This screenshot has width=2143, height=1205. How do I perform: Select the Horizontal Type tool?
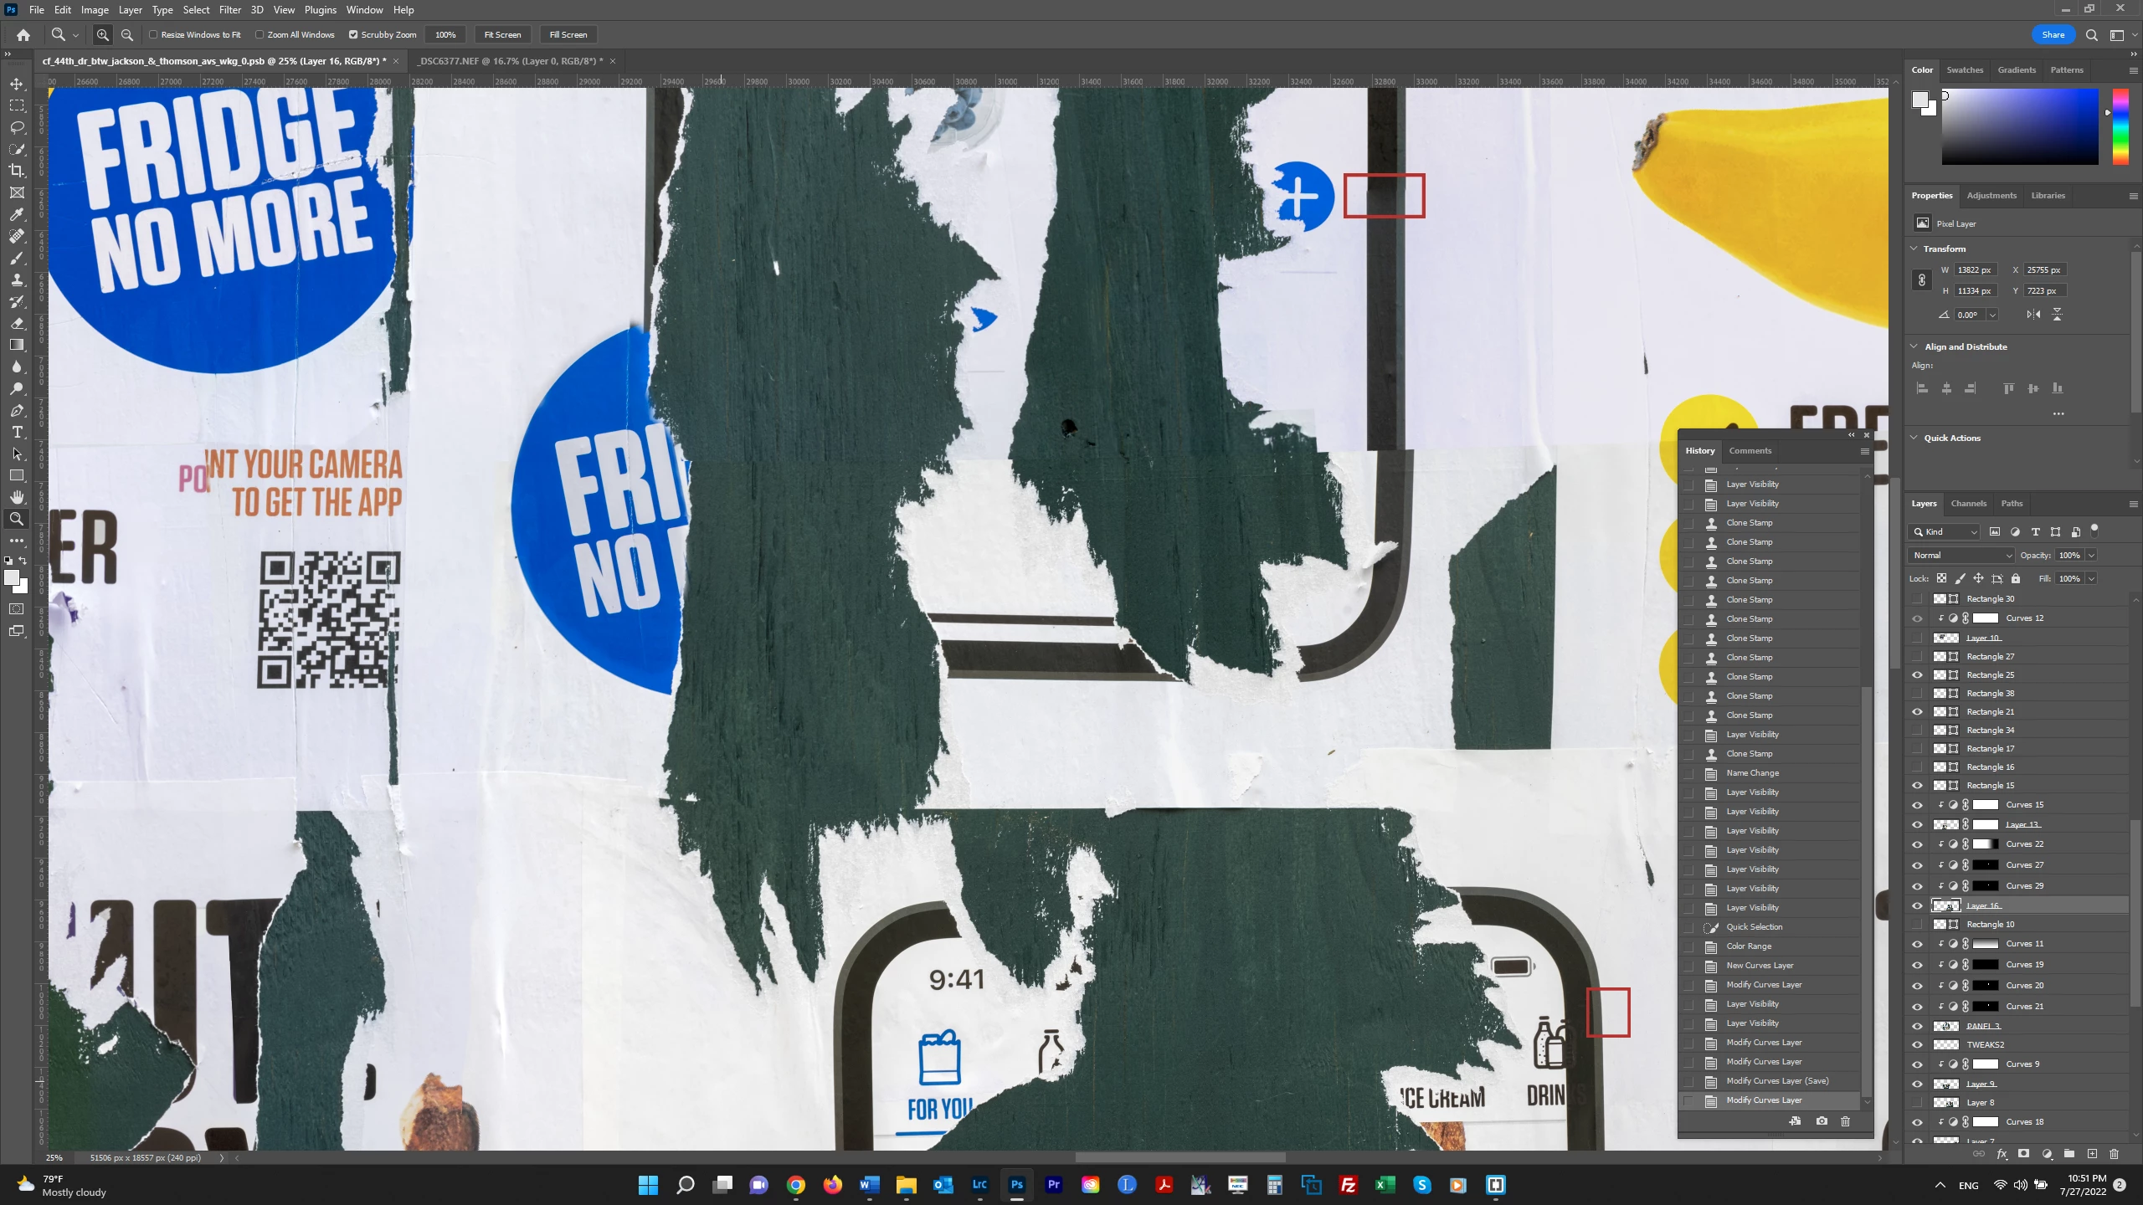[x=17, y=432]
